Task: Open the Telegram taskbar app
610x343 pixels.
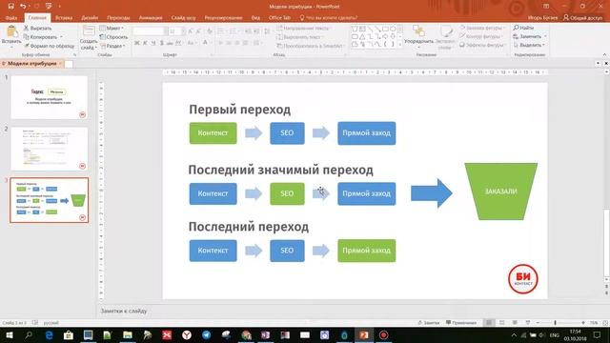Action: [x=206, y=334]
